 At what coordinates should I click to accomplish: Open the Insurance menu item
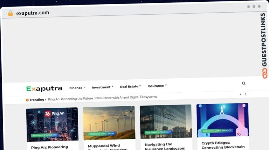pyautogui.click(x=157, y=86)
